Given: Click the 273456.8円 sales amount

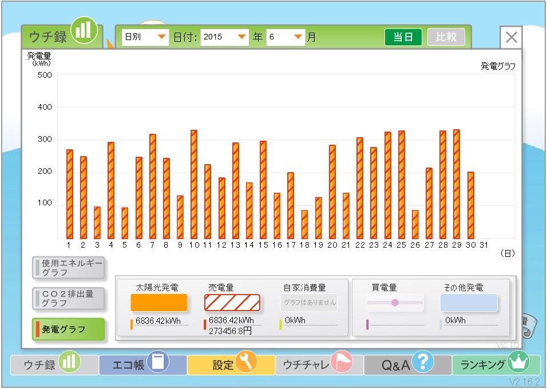Looking at the screenshot, I should [230, 331].
